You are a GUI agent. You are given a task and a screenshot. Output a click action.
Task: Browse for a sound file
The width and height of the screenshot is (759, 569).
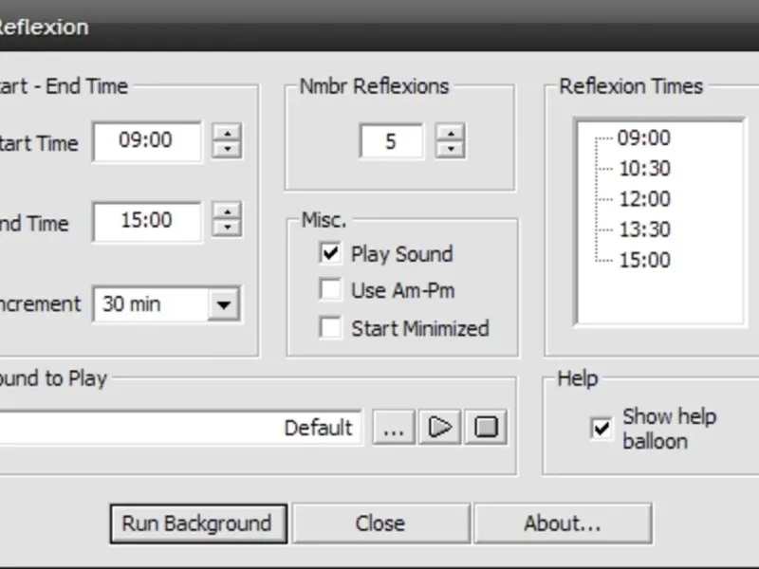[x=393, y=427]
